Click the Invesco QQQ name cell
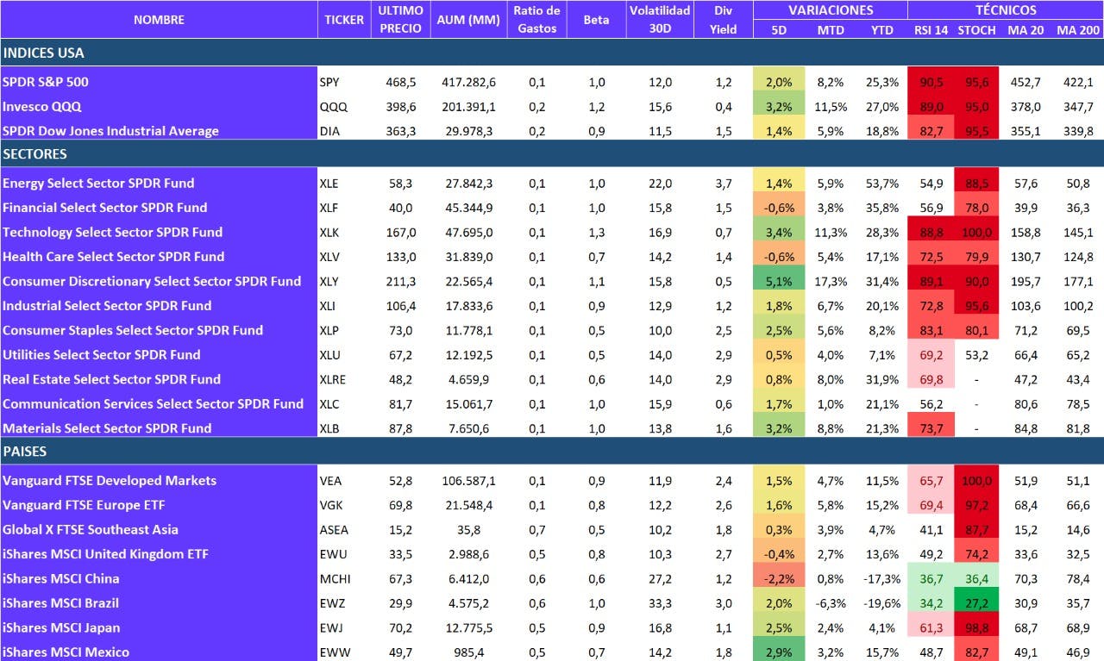This screenshot has width=1104, height=661. click(159, 107)
